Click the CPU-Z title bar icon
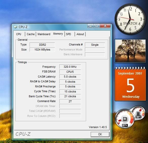The height and width of the screenshot is (143, 148). pyautogui.click(x=15, y=27)
